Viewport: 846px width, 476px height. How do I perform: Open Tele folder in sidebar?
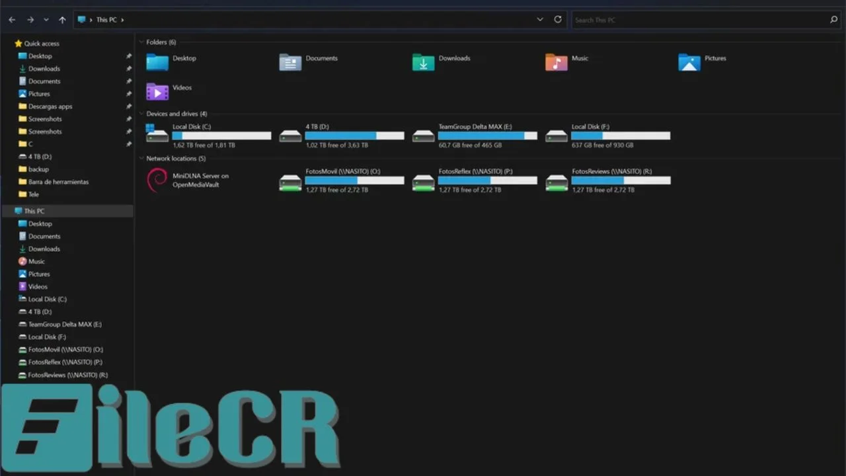coord(34,194)
